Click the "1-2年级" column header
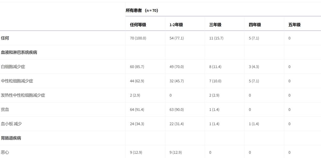This screenshot has height=158, width=321. [176, 25]
